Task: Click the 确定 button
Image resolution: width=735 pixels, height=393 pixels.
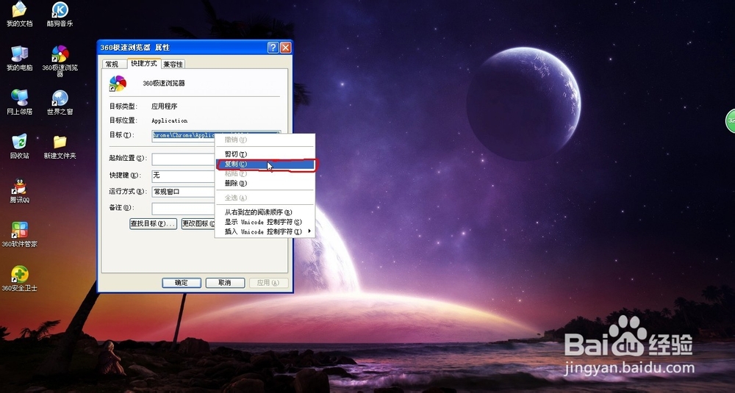Action: coord(182,283)
